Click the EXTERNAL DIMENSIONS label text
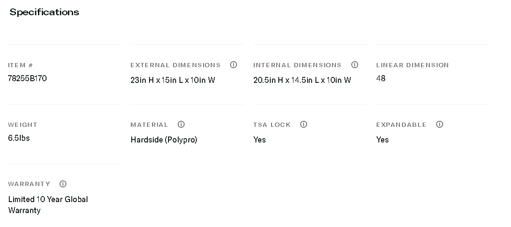Viewport: 511px width, 227px height. [x=176, y=65]
